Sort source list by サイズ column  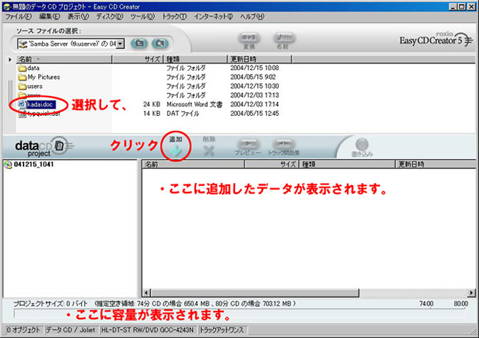point(138,59)
